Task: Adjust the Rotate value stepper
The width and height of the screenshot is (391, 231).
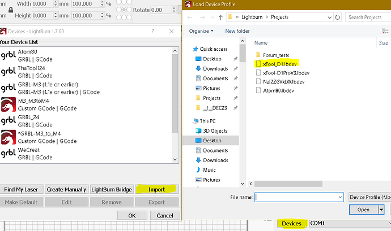Action: (x=174, y=10)
